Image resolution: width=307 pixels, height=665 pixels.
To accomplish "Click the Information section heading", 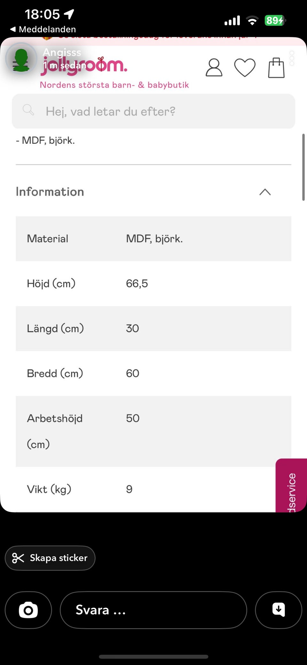I will coord(50,192).
